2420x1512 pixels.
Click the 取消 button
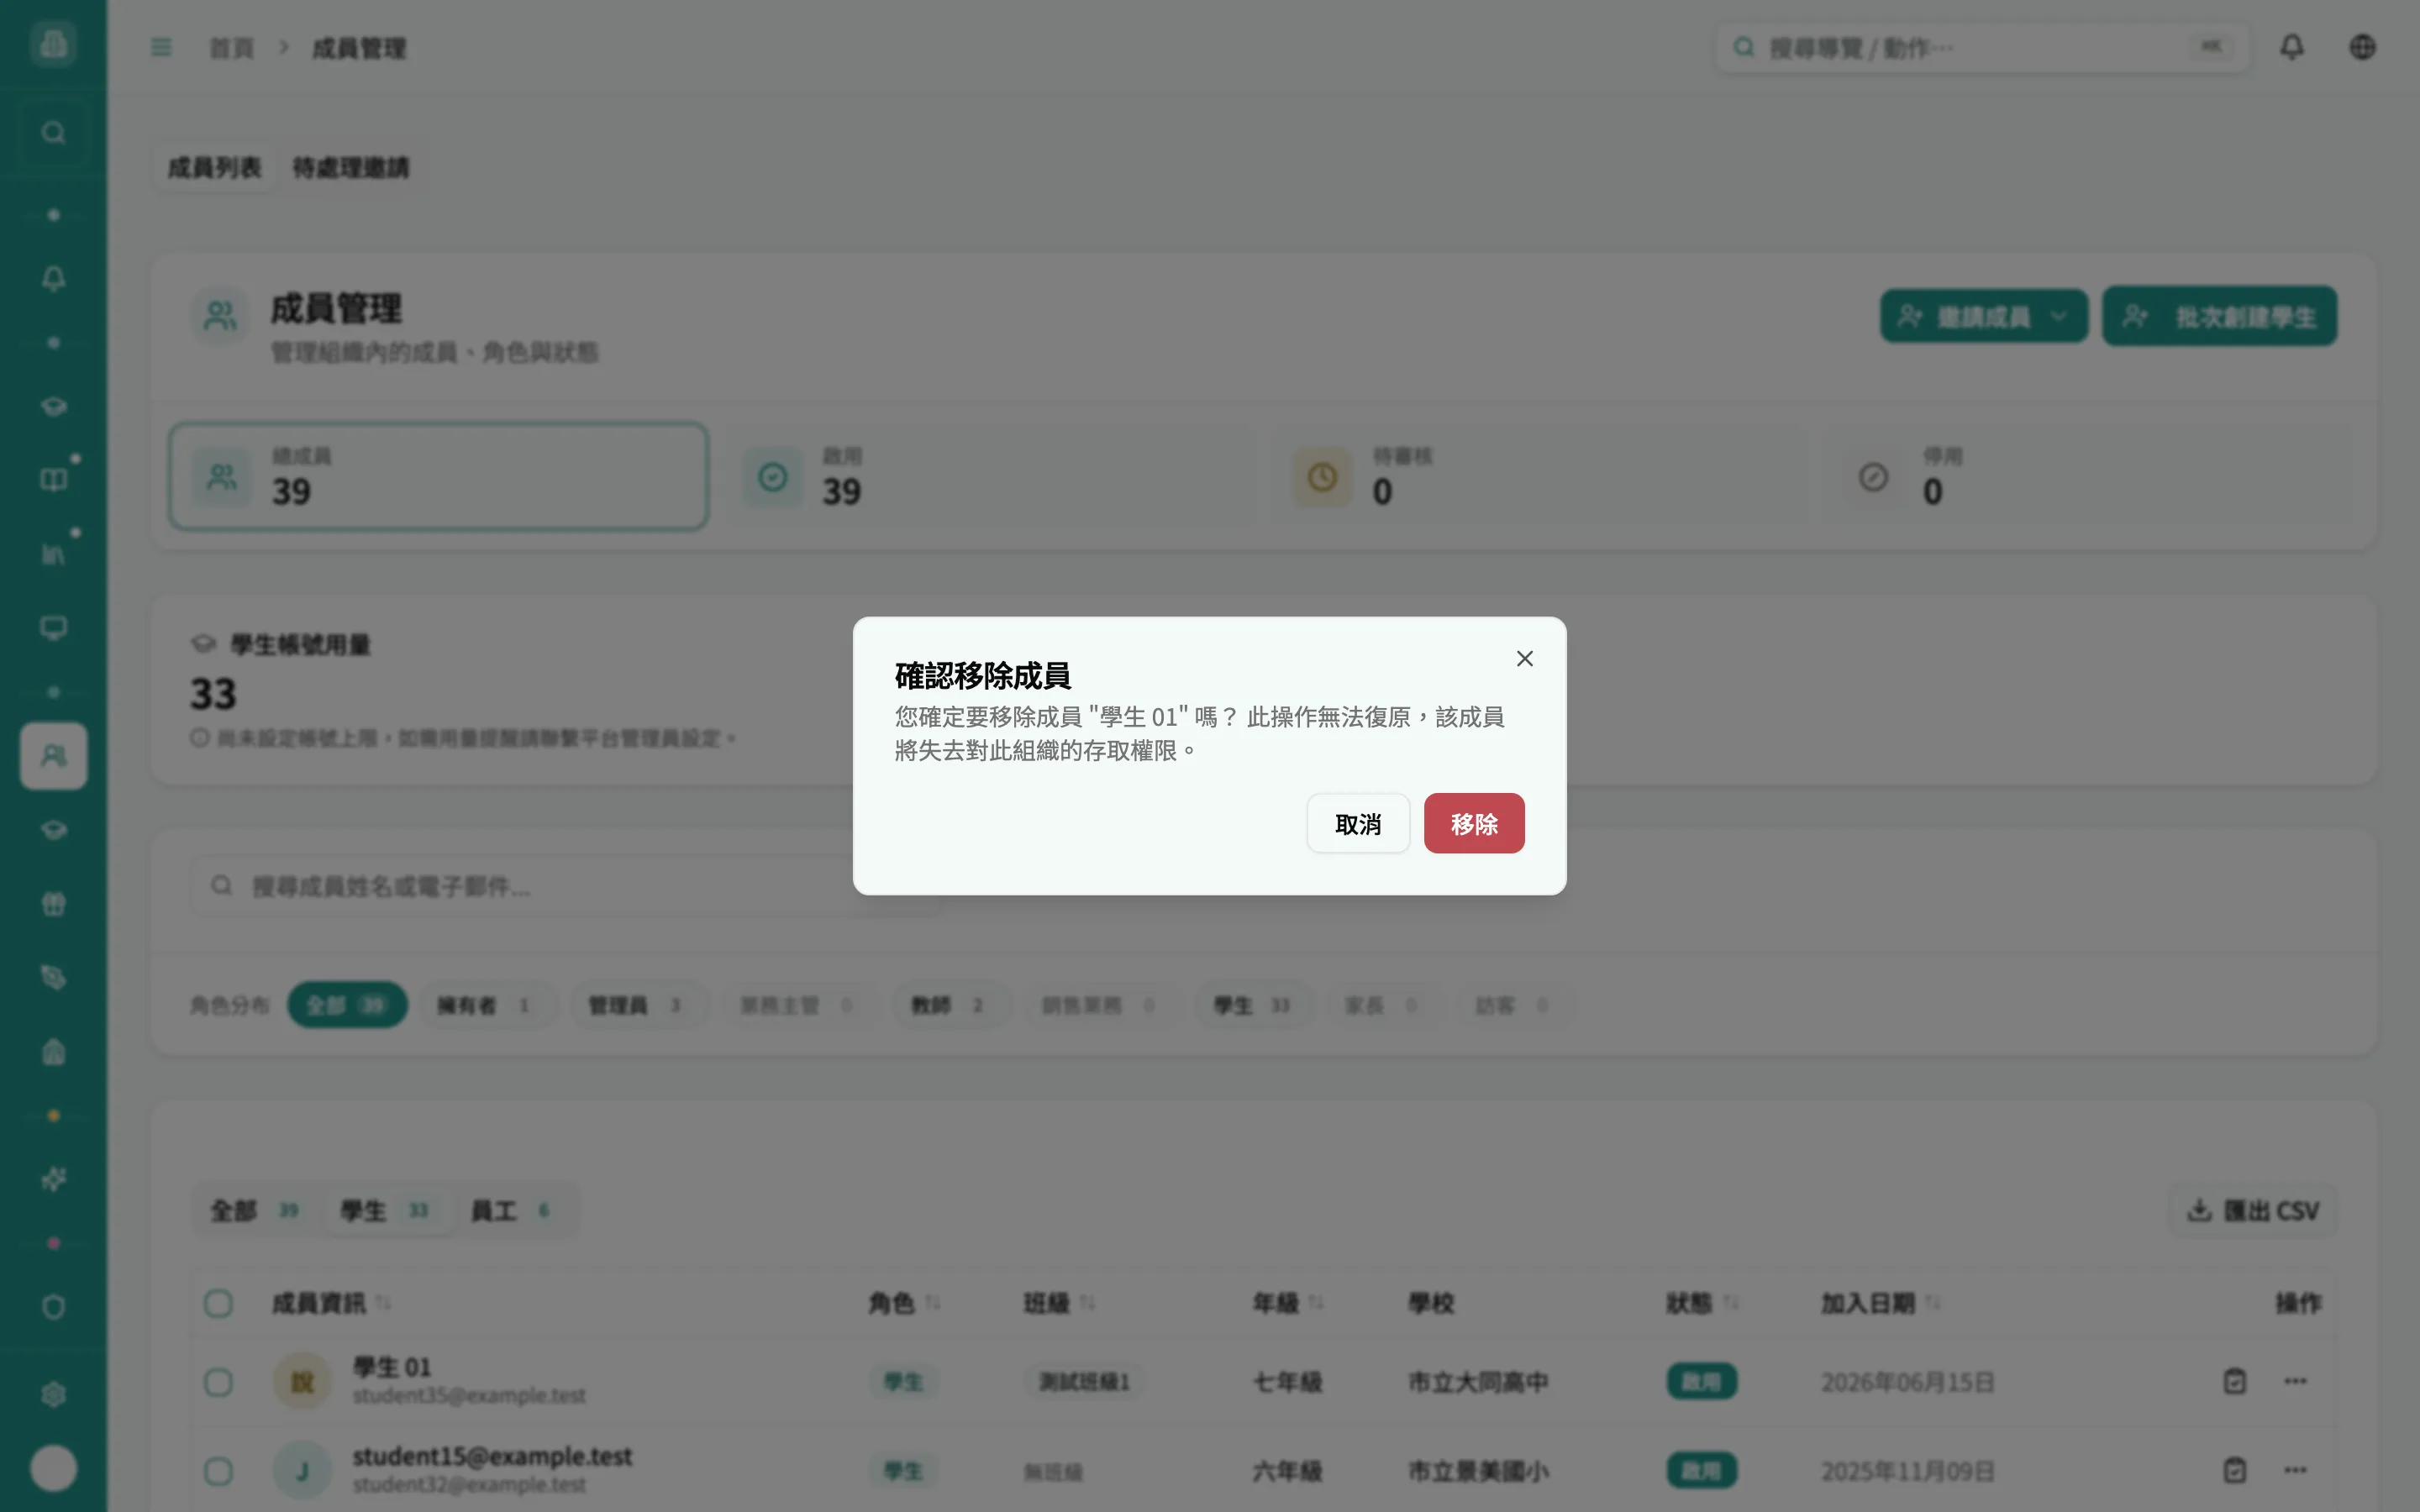point(1358,823)
